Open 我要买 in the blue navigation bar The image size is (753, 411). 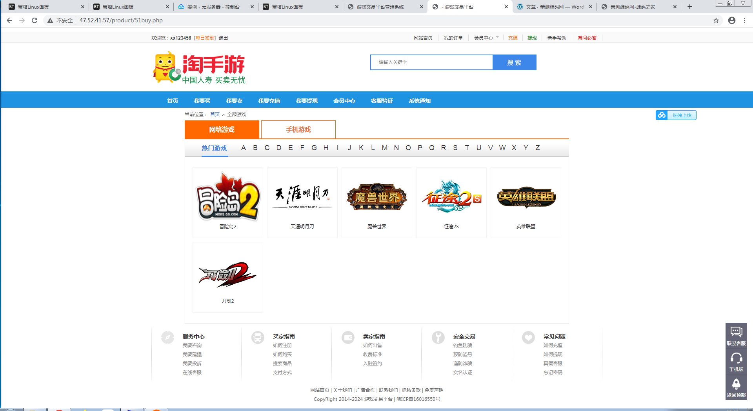pyautogui.click(x=202, y=101)
